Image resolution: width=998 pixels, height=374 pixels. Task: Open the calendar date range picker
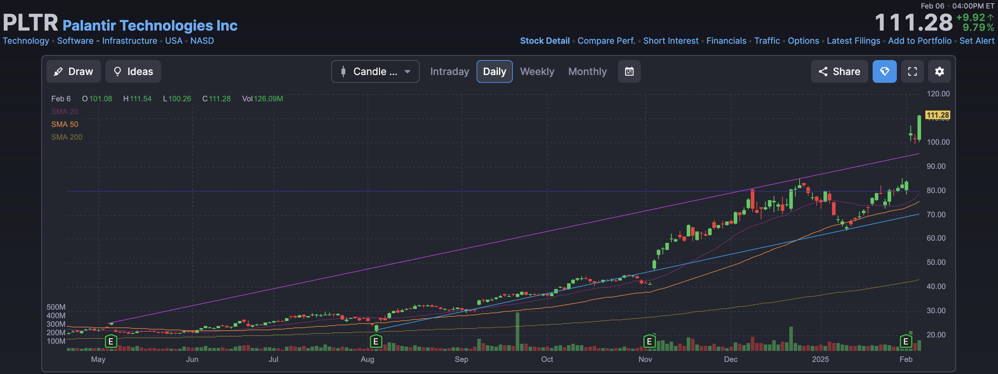(629, 71)
